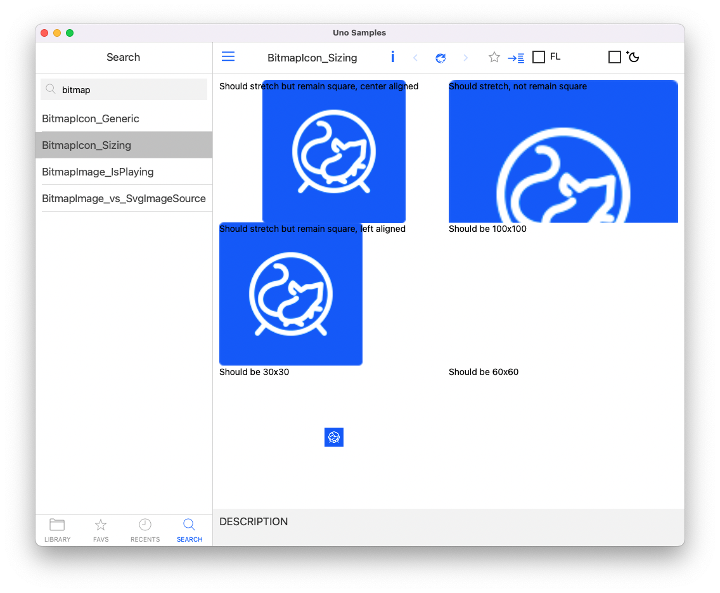Navigate forward using the right chevron
Screen dimensions: 720x593
point(466,57)
